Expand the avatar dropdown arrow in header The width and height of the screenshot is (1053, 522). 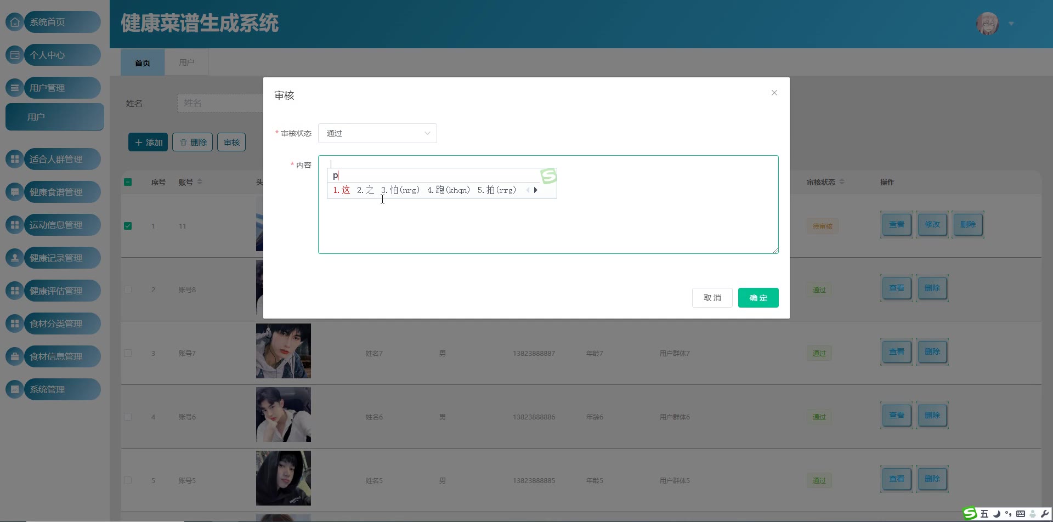click(1011, 24)
